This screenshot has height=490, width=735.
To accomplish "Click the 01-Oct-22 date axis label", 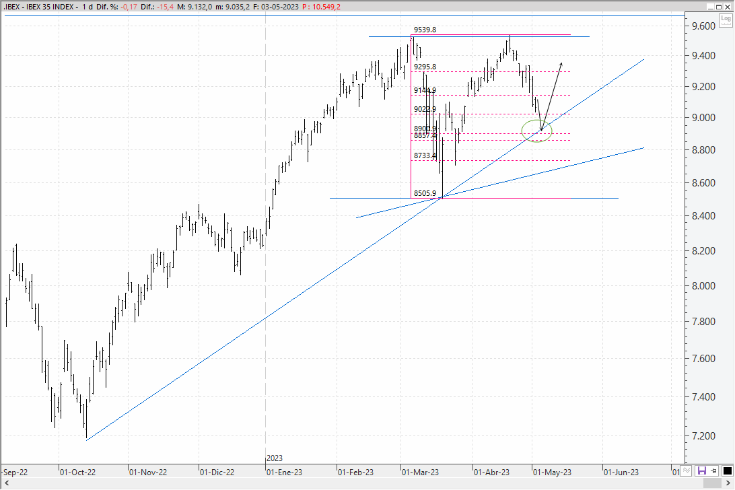I will [x=78, y=473].
